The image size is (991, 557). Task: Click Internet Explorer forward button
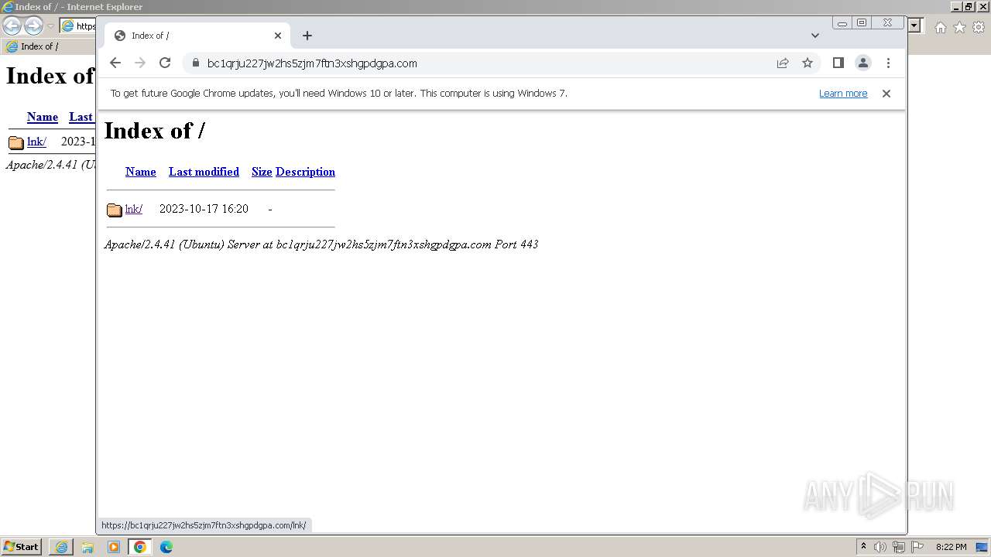point(33,26)
